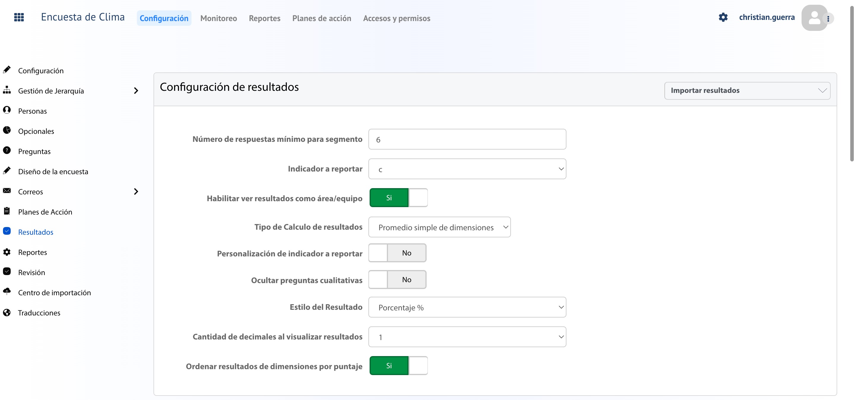Click the settings gear icon in header
855x400 pixels.
point(723,17)
